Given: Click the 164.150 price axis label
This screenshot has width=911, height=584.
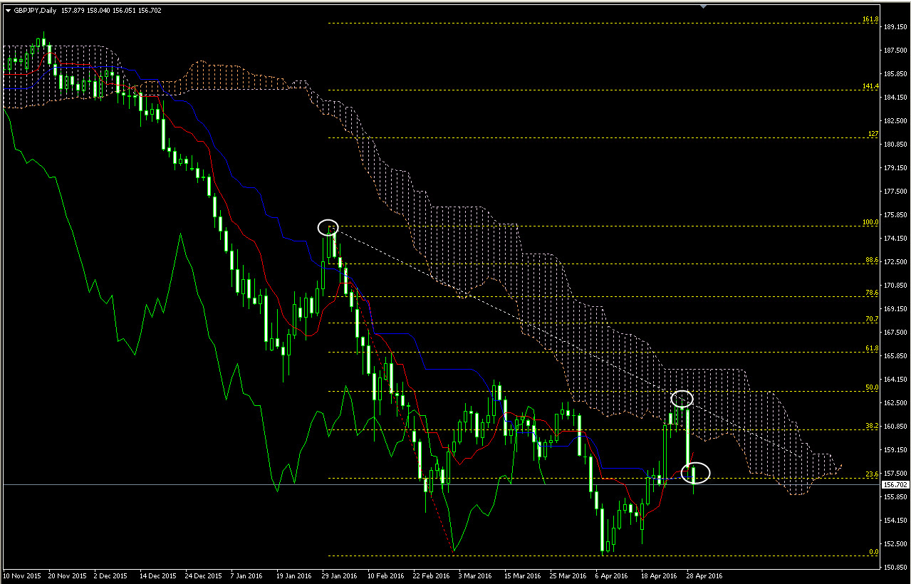Looking at the screenshot, I should click(895, 380).
